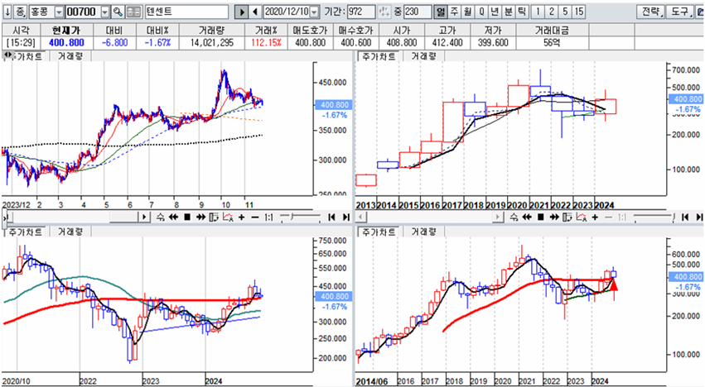This screenshot has height=387, width=705.
Task: Expand the stock code history dropdown
Action: (x=105, y=12)
